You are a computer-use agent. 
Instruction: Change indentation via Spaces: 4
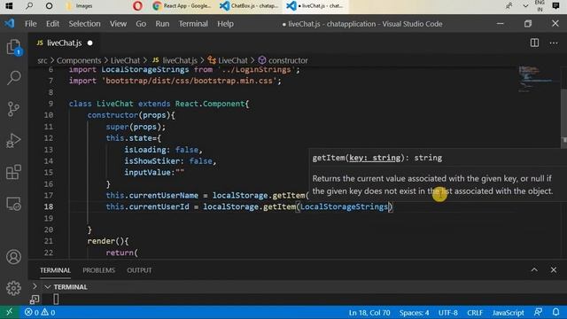click(x=414, y=313)
